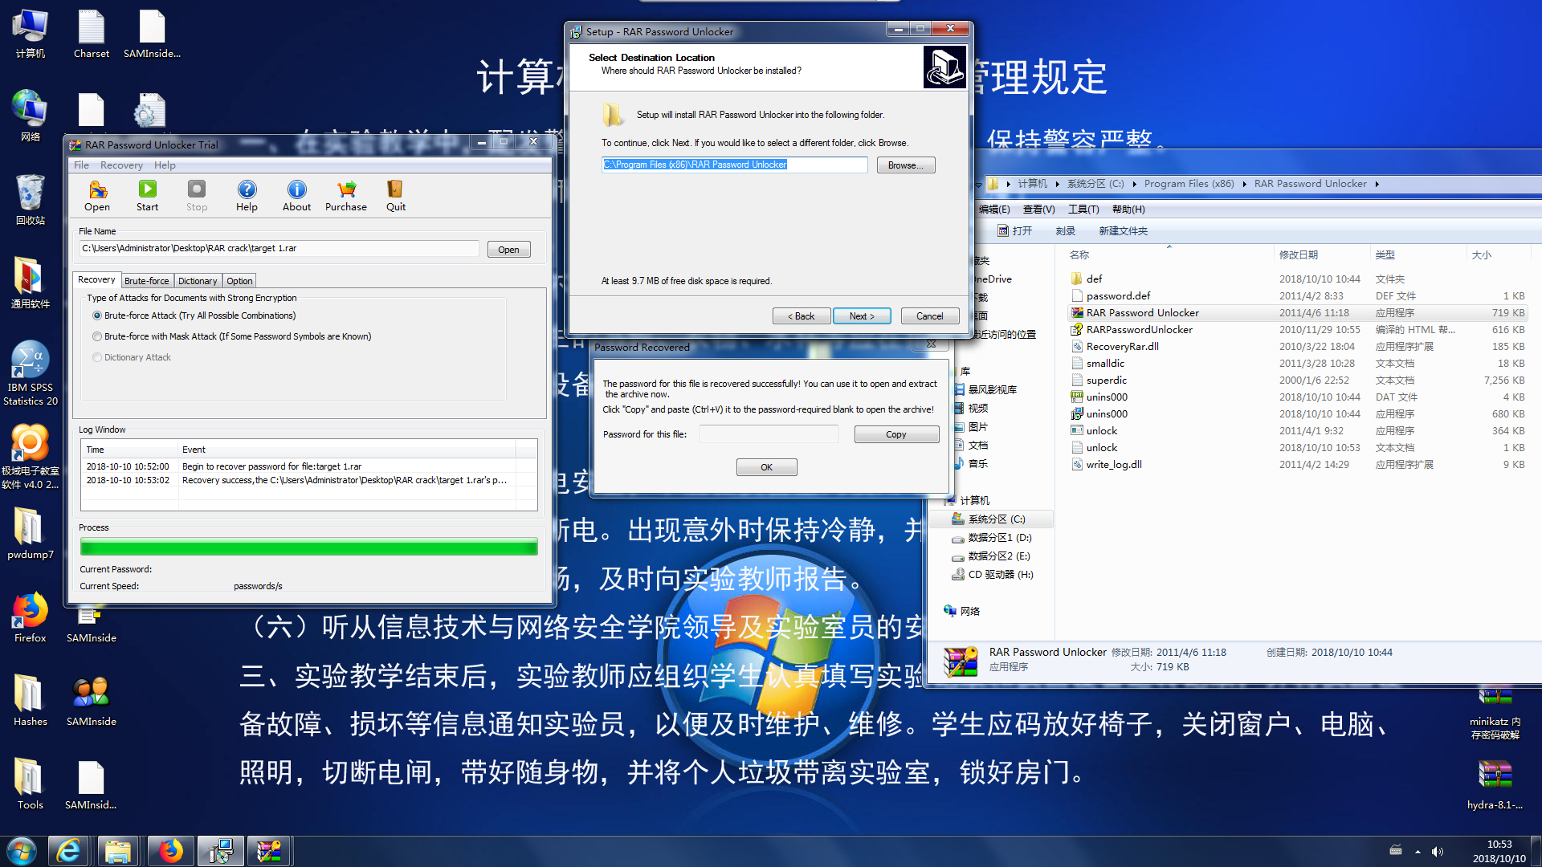This screenshot has width=1542, height=867.
Task: Select the Hashes folder on desktop
Action: pos(31,702)
